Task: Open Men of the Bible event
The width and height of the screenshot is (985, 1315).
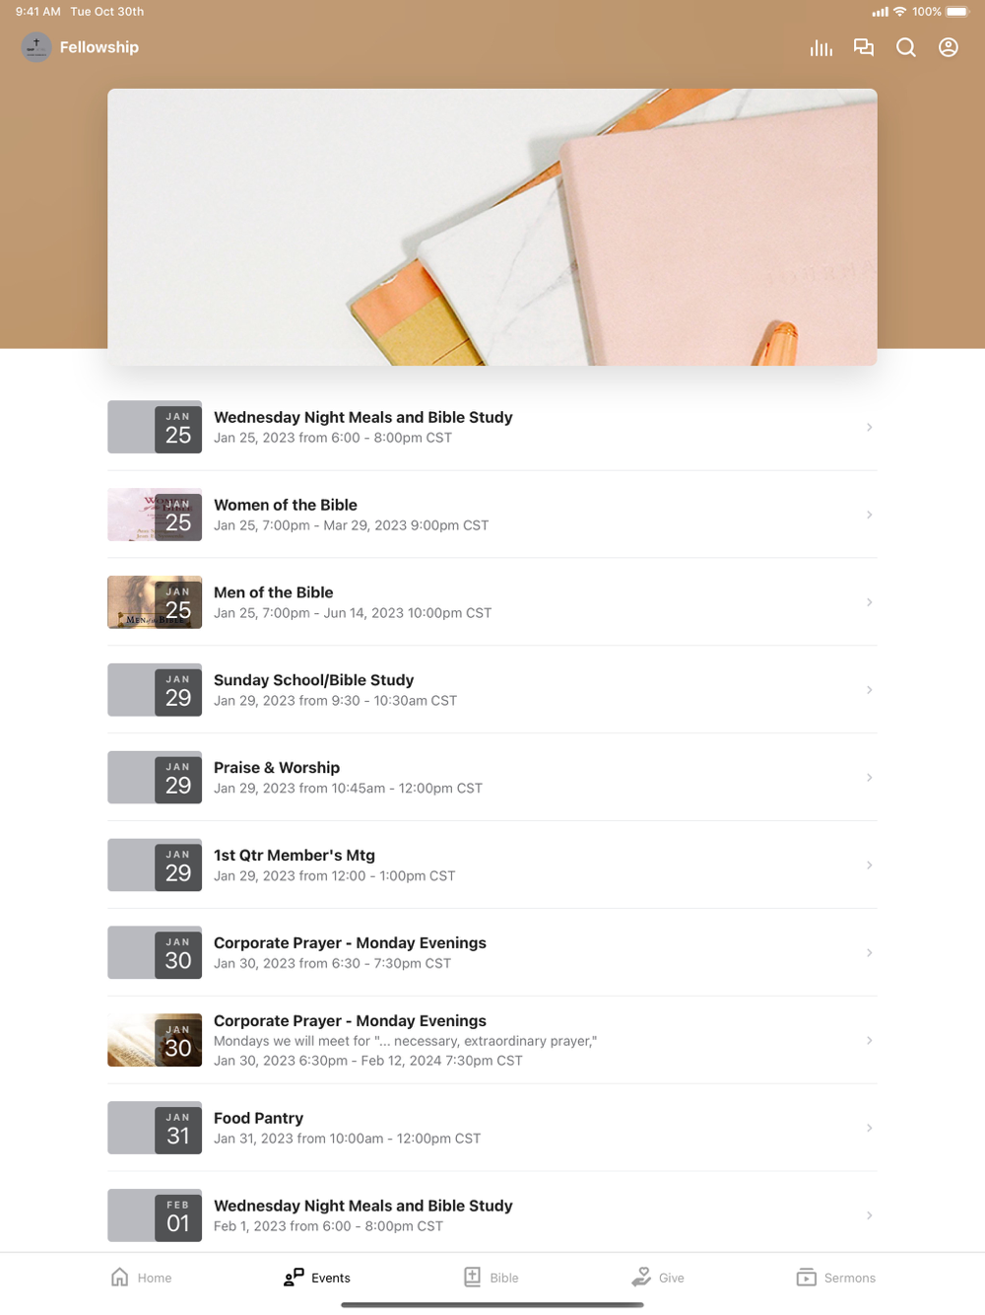Action: 492,602
